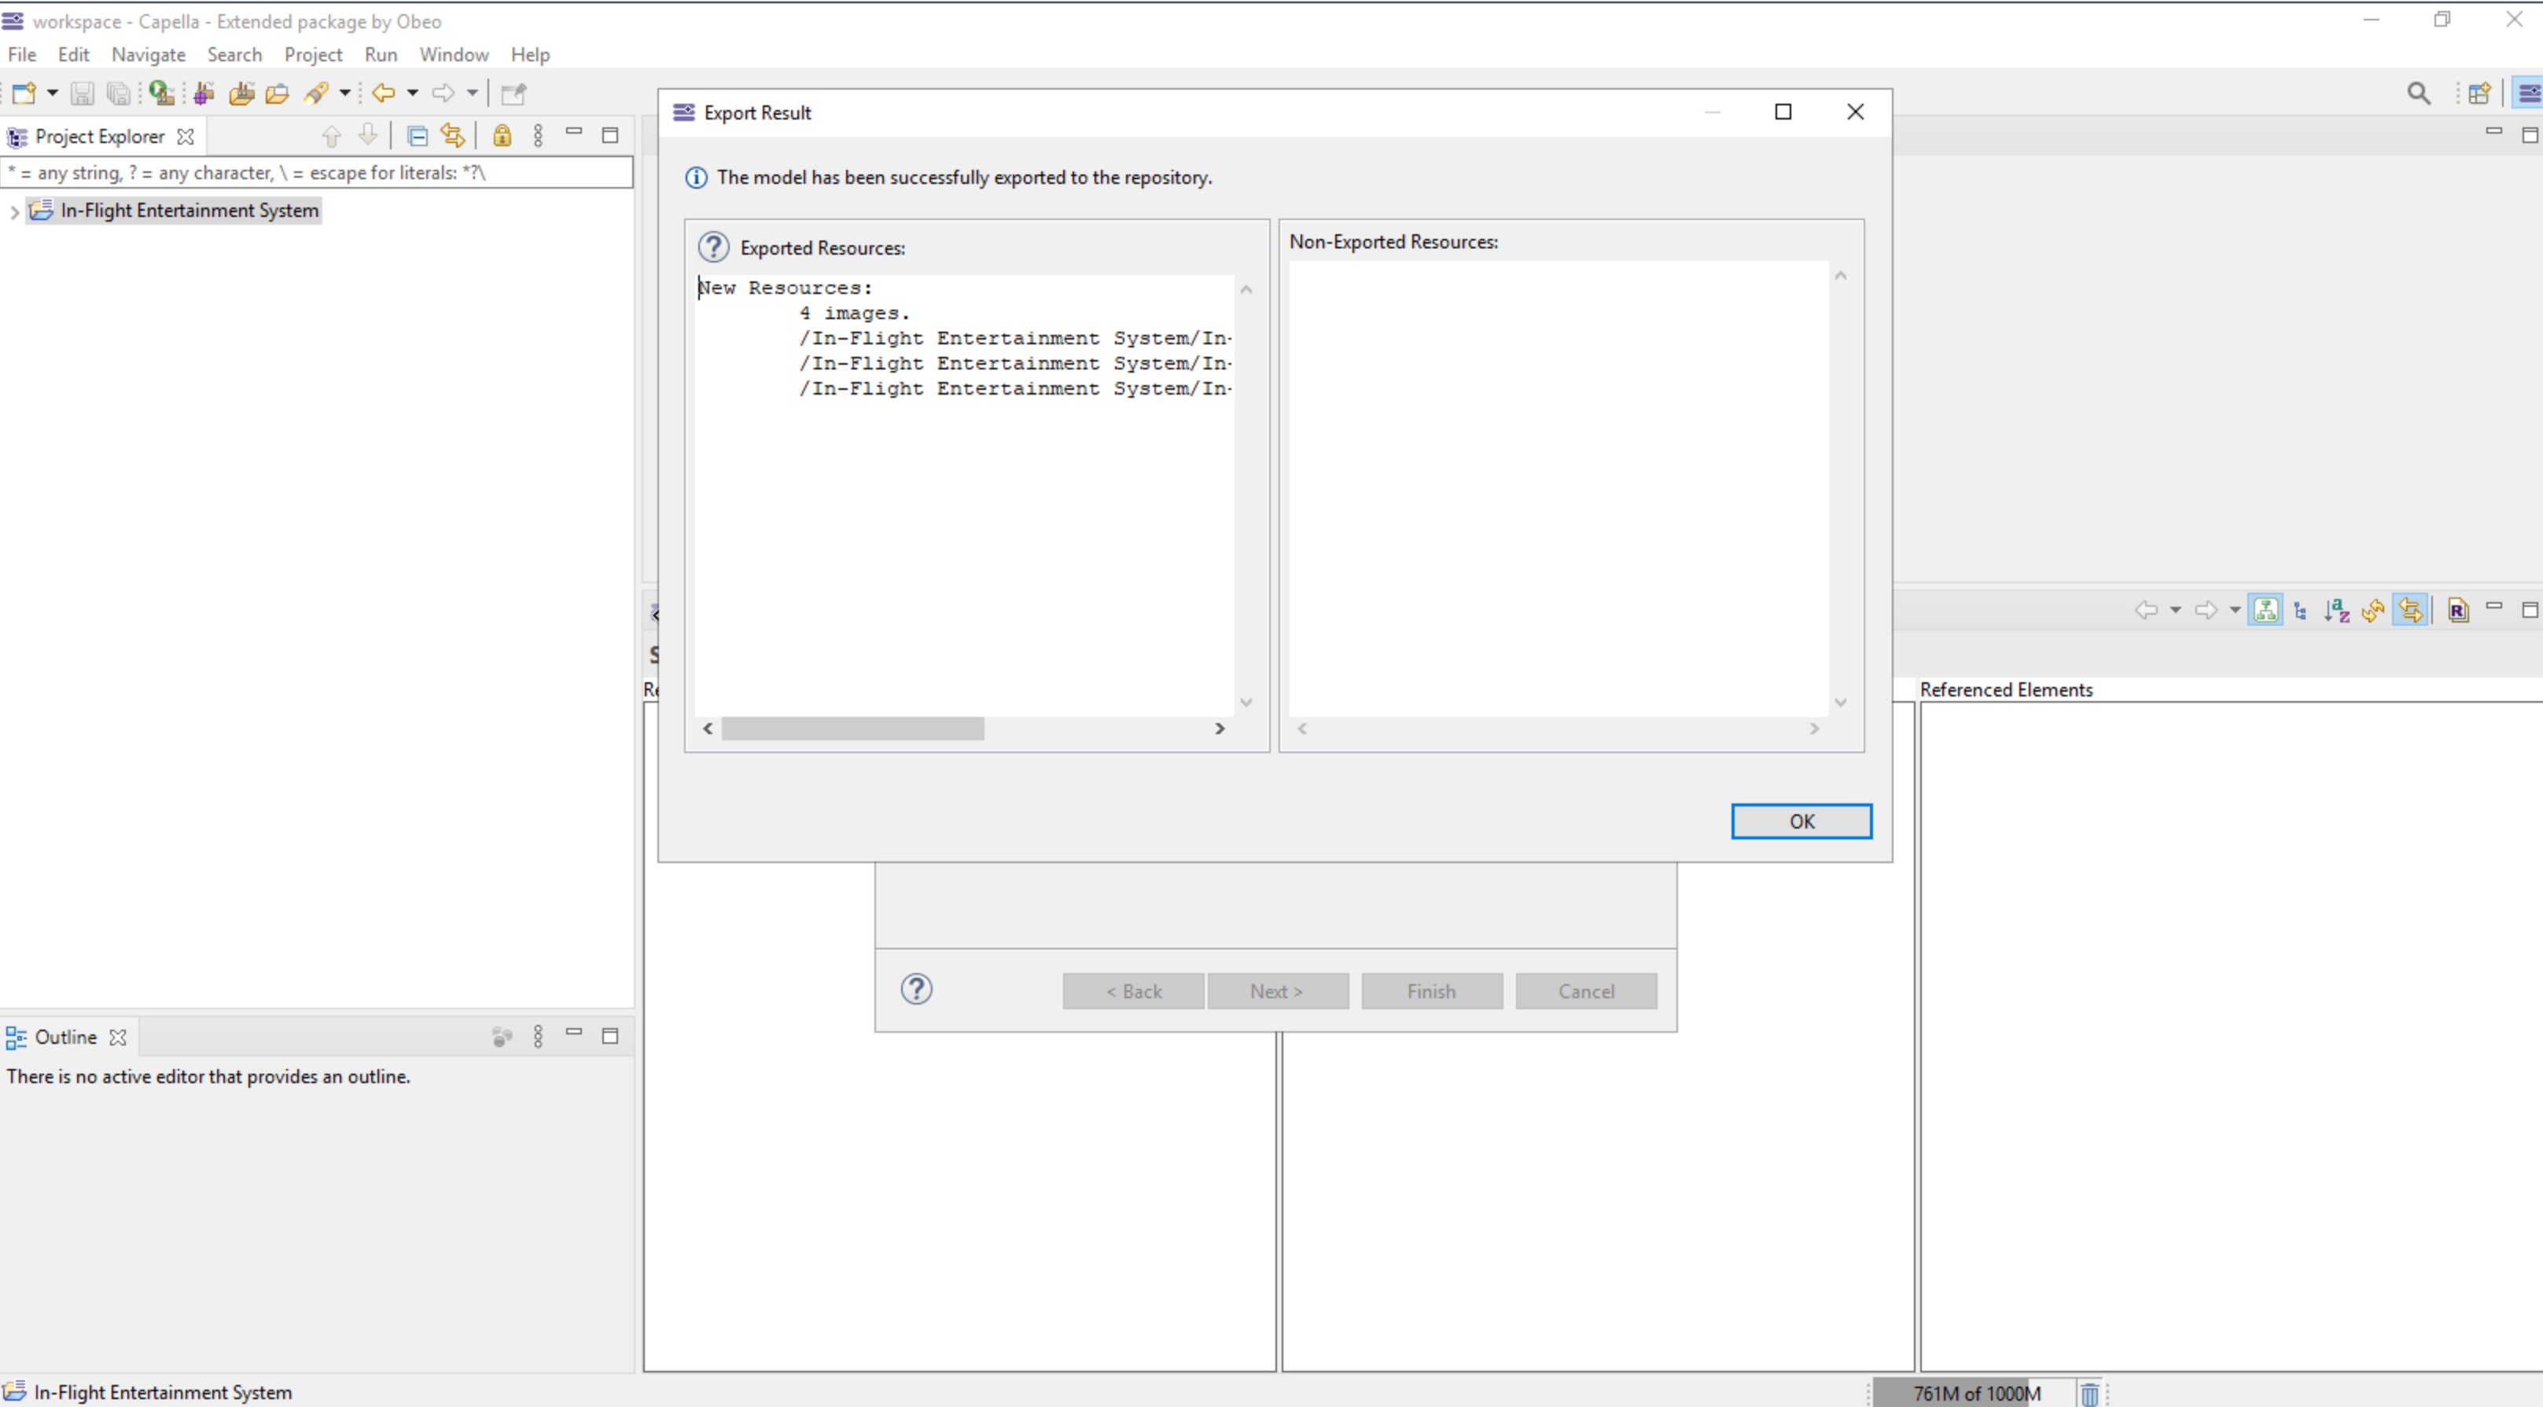
Task: Expand the exported resources horizontal scrollbar
Action: point(1220,728)
